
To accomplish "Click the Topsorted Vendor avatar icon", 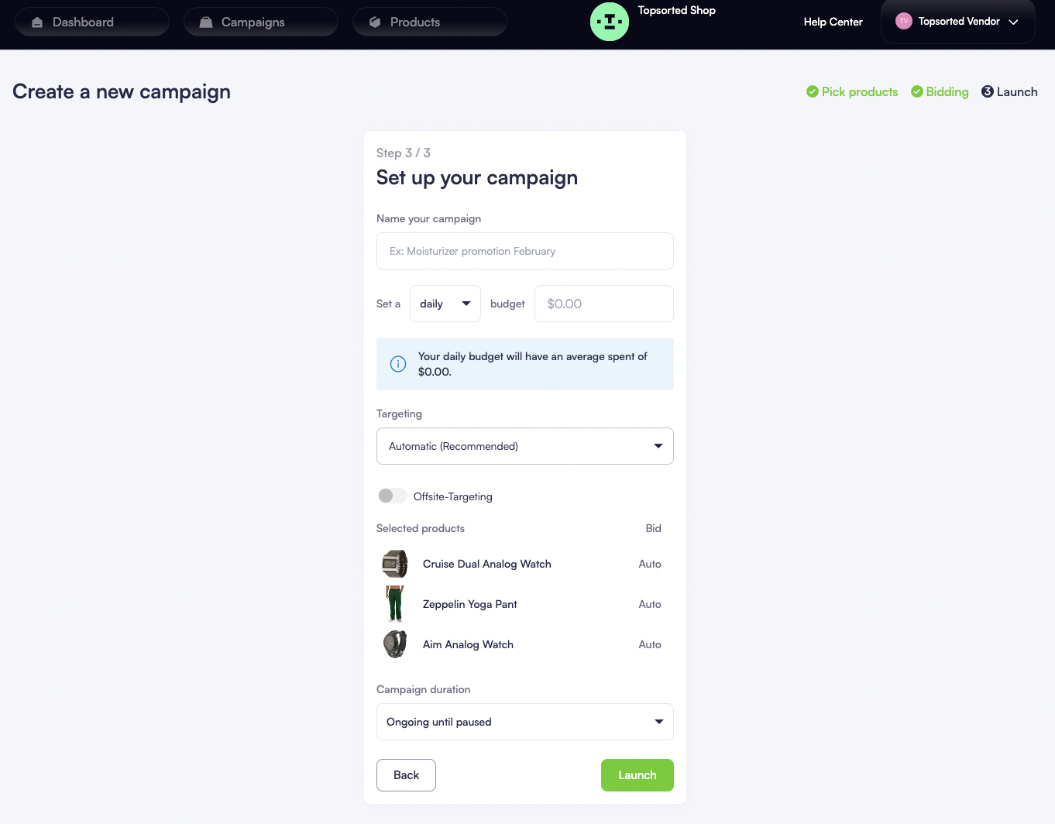I will (x=903, y=22).
